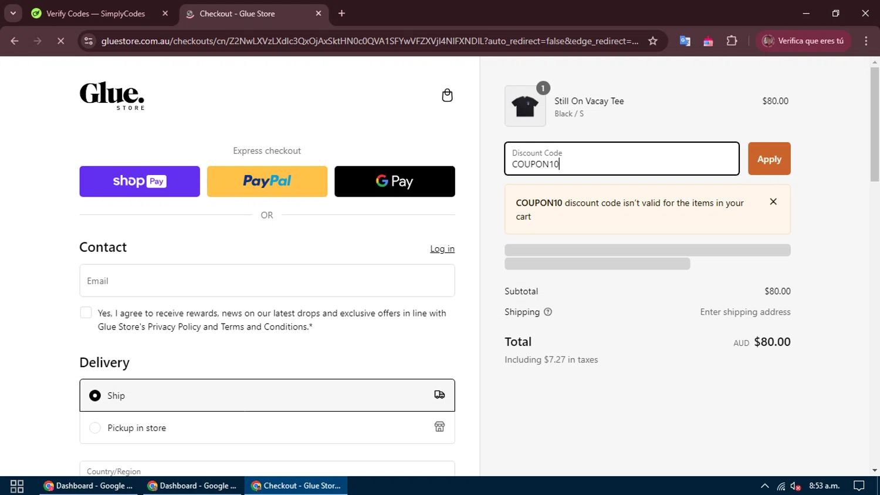The image size is (880, 495).
Task: Stop loading the page
Action: [60, 41]
